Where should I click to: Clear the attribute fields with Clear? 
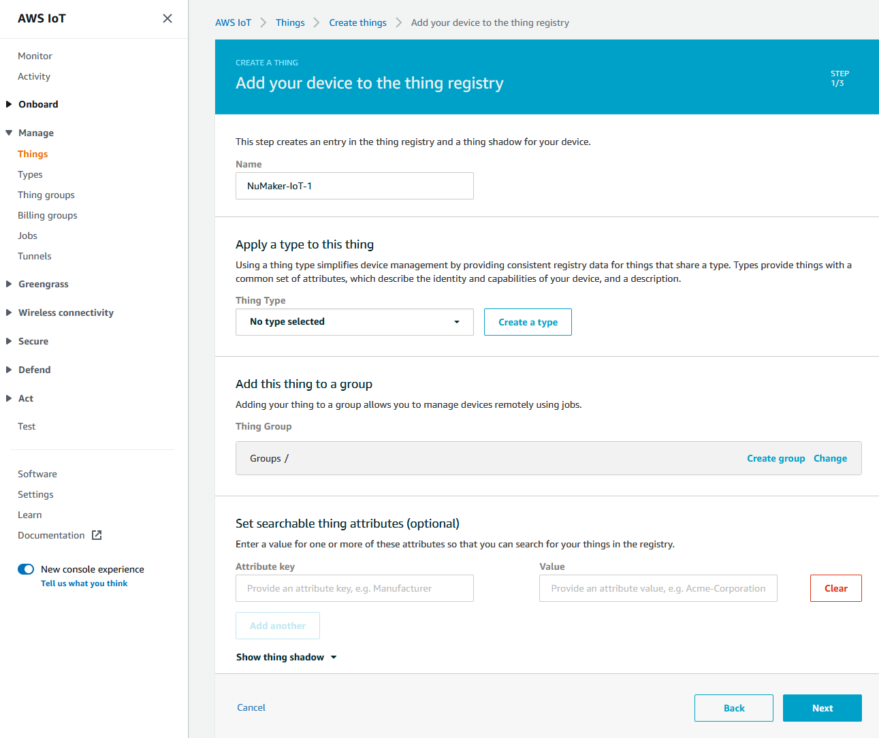click(835, 588)
